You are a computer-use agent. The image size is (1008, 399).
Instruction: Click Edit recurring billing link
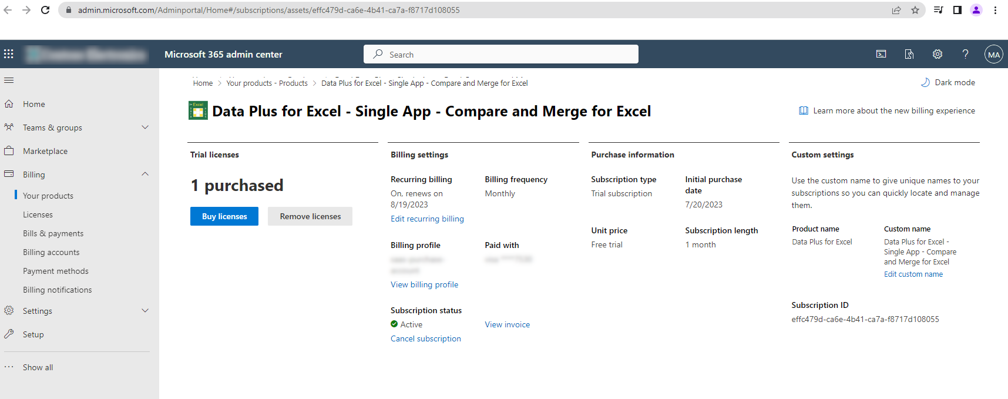[427, 219]
